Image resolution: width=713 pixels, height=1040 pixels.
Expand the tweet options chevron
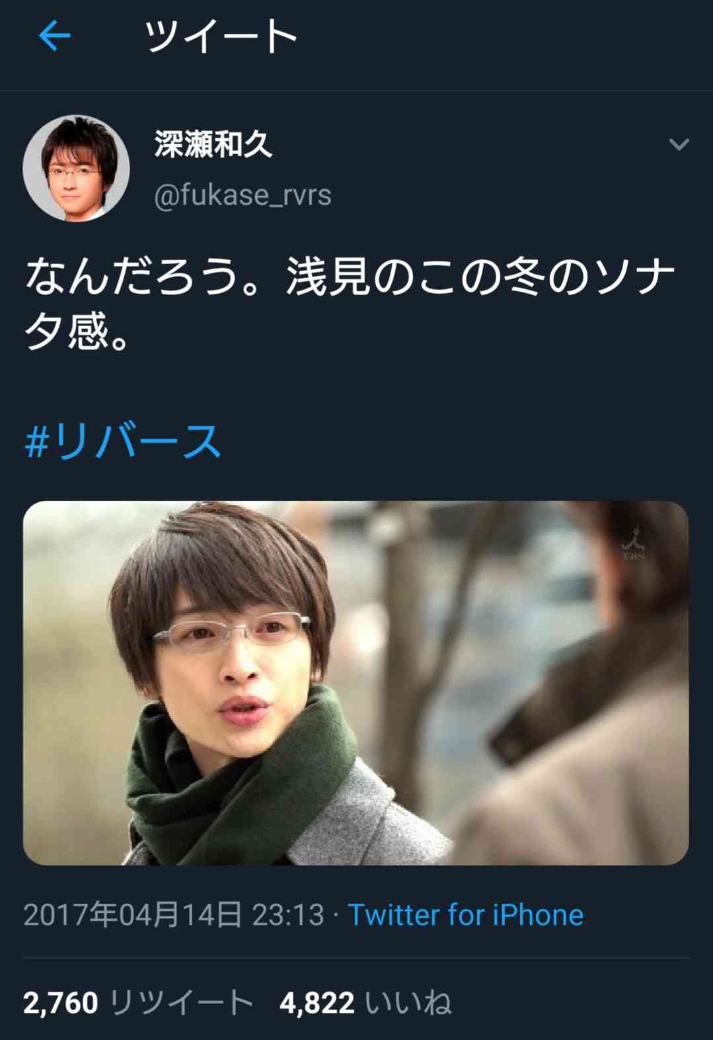(x=679, y=144)
